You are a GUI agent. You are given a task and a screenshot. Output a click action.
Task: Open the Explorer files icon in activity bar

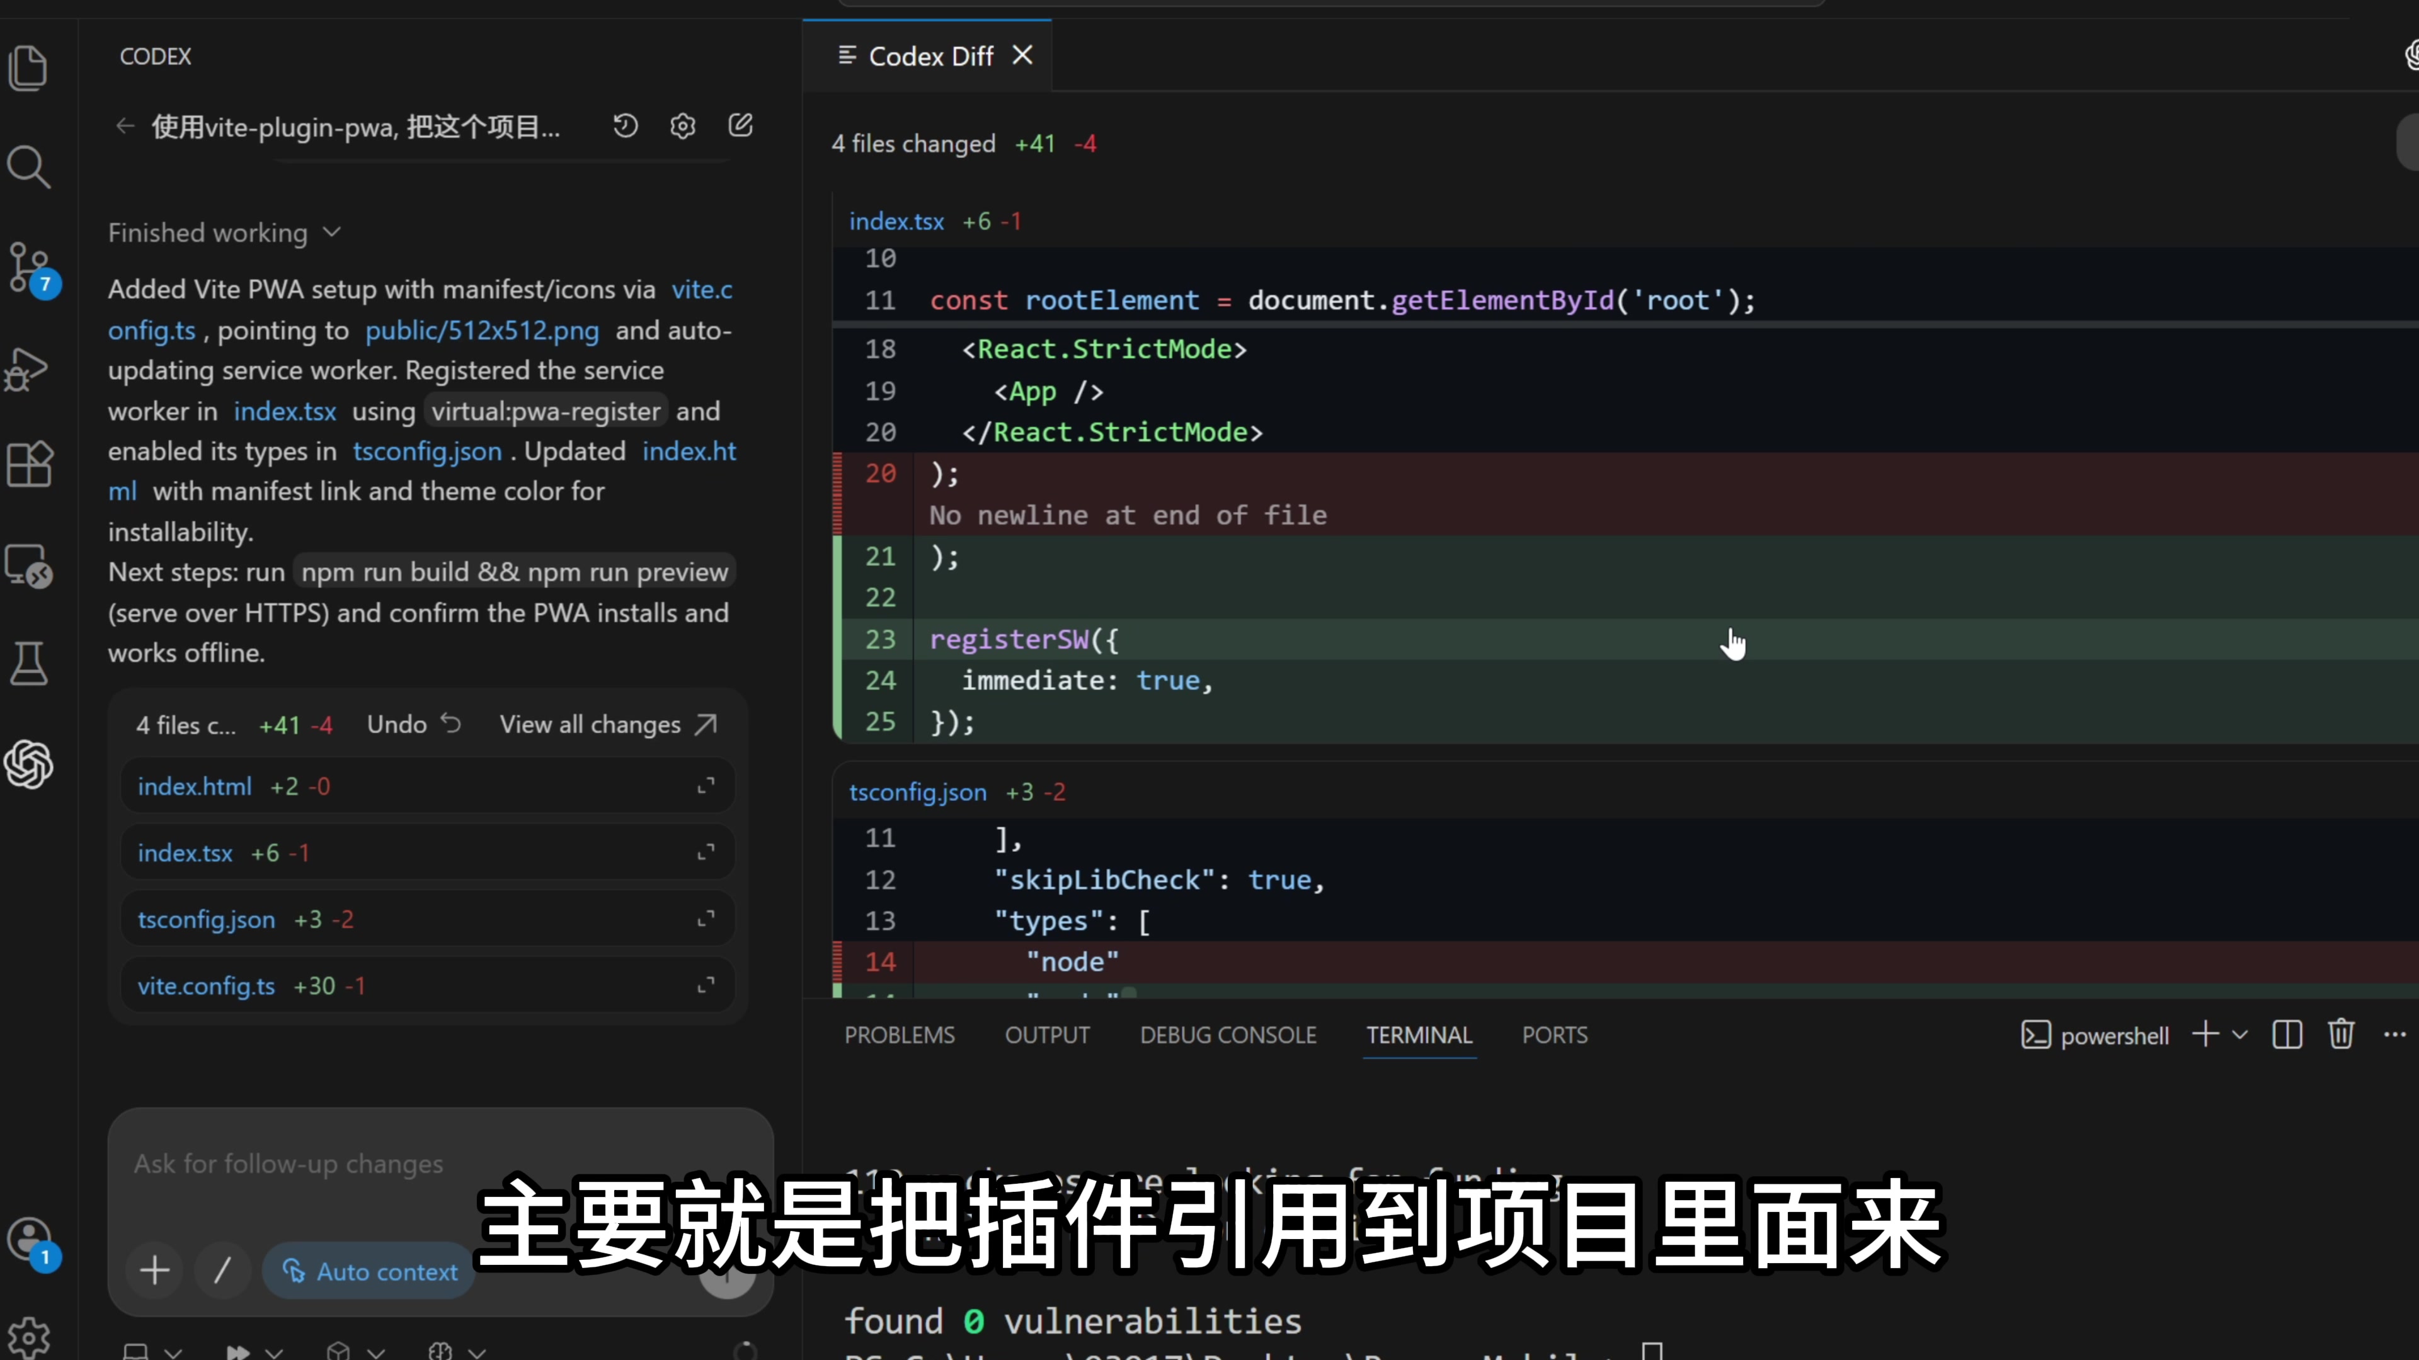(28, 67)
